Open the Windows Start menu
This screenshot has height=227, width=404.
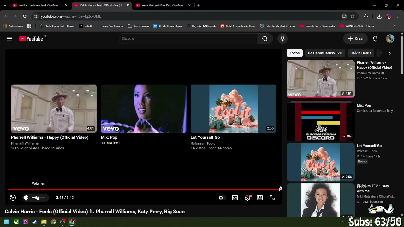pyautogui.click(x=7, y=222)
